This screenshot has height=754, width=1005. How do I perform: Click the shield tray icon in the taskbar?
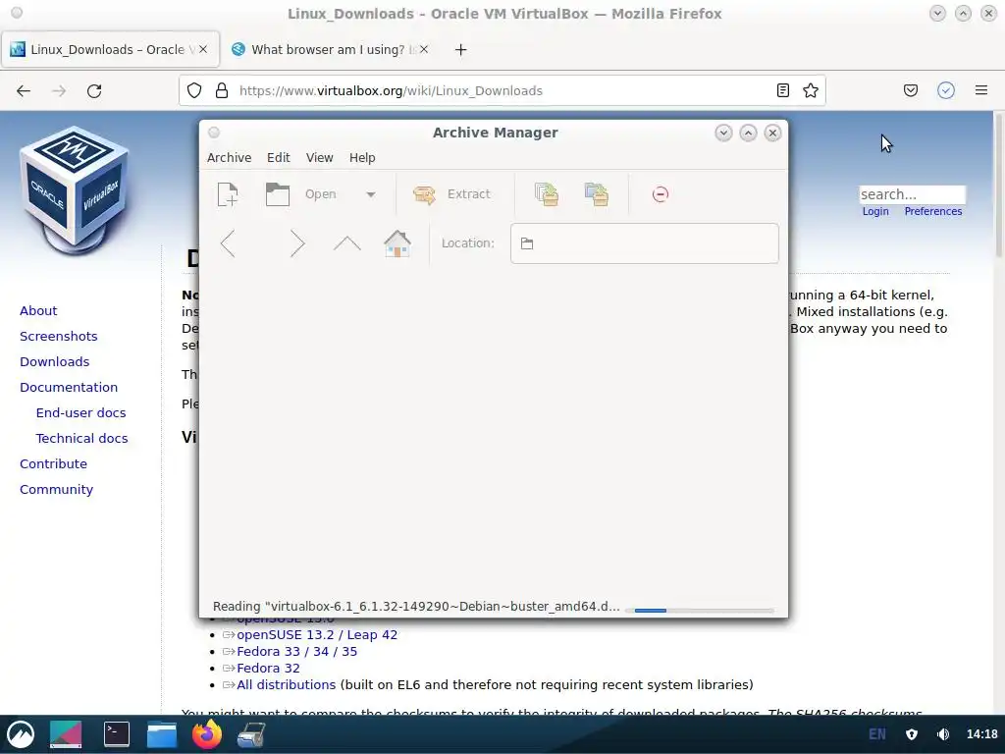(912, 734)
